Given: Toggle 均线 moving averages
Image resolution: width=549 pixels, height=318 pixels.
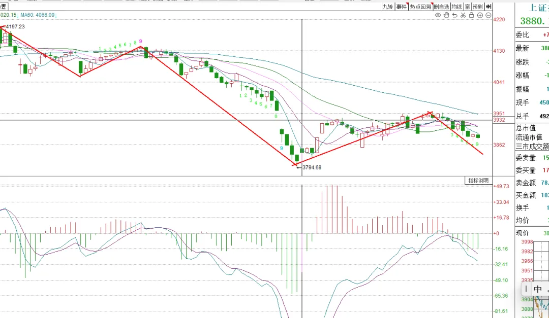Looking at the screenshot, I should pyautogui.click(x=456, y=6).
